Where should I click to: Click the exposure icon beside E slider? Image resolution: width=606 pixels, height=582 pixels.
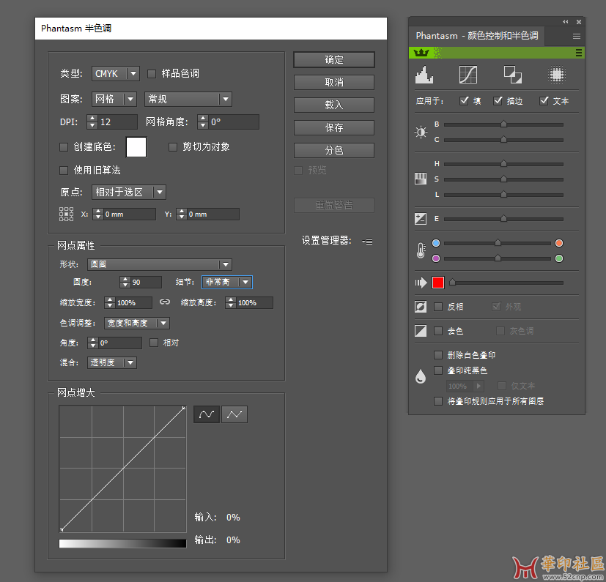(x=421, y=219)
